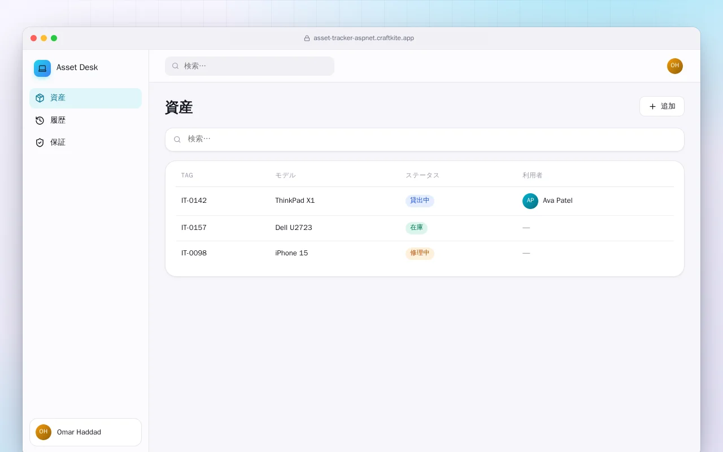The height and width of the screenshot is (452, 723).
Task: Click the TAG column header
Action: (187, 176)
